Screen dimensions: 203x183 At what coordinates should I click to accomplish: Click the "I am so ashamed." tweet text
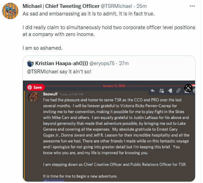[42, 48]
